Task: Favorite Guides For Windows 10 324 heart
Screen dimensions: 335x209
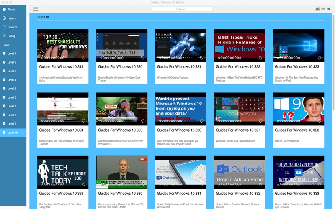Action: [84, 121]
